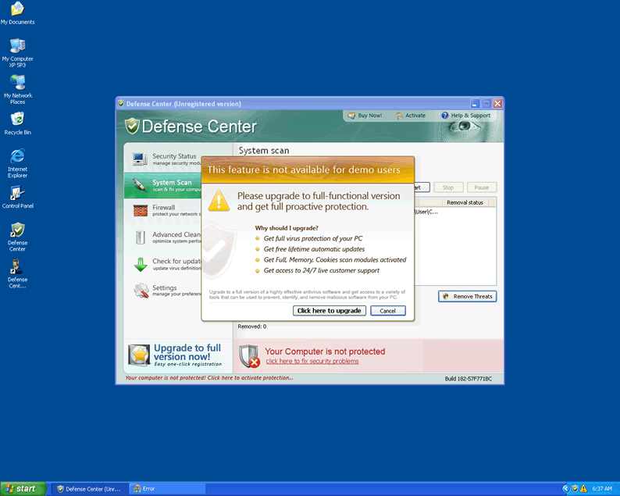Open My Computer XP SP3 icon
The width and height of the screenshot is (620, 496).
[x=17, y=46]
